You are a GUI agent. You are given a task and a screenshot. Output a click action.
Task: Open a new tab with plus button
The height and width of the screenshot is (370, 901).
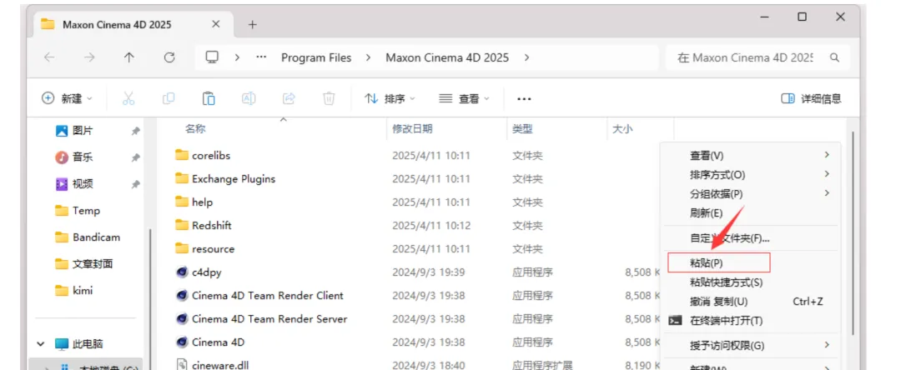click(252, 25)
